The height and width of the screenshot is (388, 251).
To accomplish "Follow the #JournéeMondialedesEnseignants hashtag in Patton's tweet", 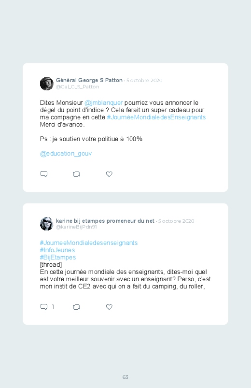I will click(156, 117).
